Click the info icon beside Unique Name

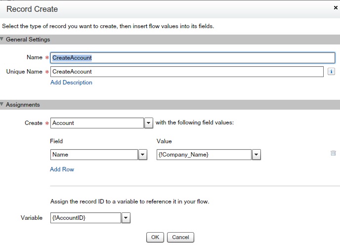(x=332, y=72)
